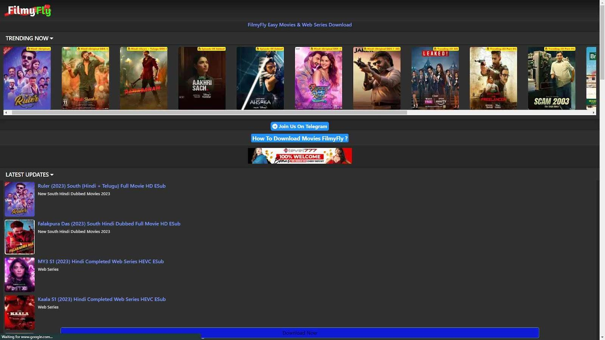The width and height of the screenshot is (605, 340).
Task: Click 'Hindi (Original DD5.1)' badge on Bhola Shankar poster
Action: point(93,49)
